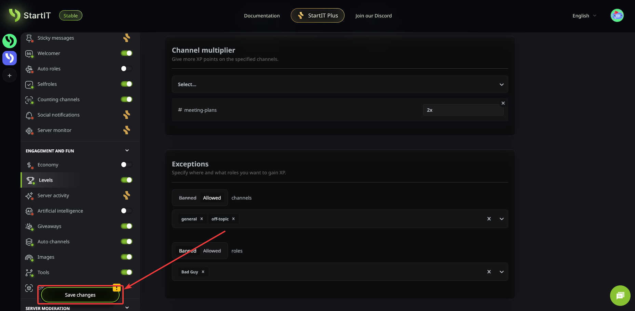635x311 pixels.
Task: Switch channels exception to Banned
Action: [x=188, y=198]
